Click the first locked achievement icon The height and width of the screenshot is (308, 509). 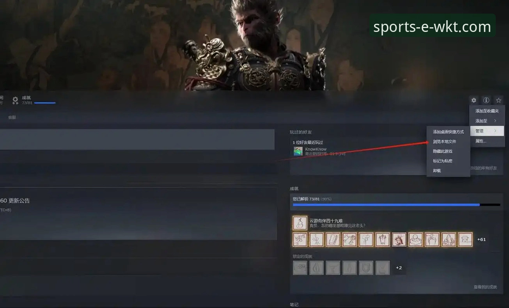pyautogui.click(x=300, y=268)
